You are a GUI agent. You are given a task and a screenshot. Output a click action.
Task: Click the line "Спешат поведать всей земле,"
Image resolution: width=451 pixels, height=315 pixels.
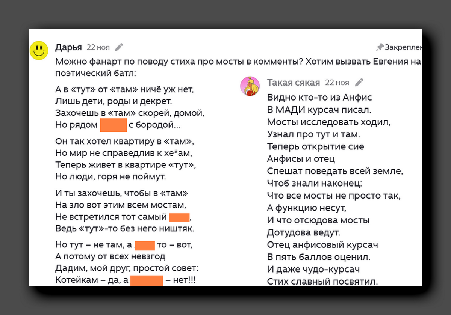pos(335,171)
